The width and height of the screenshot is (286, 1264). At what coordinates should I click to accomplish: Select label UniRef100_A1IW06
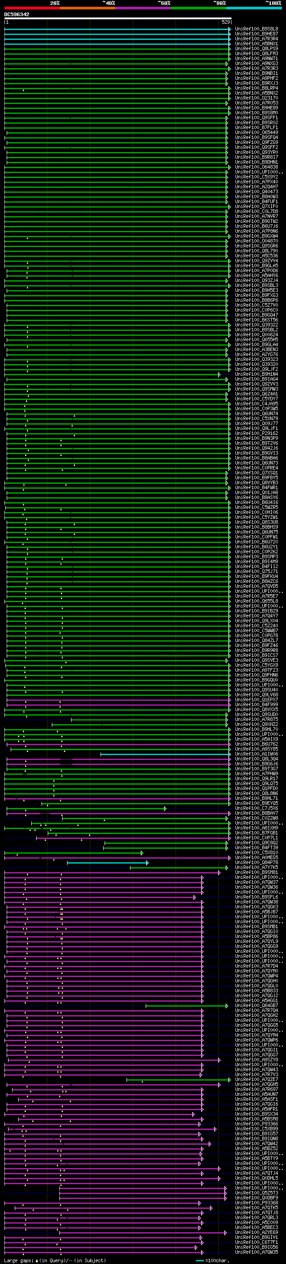tap(257, 754)
